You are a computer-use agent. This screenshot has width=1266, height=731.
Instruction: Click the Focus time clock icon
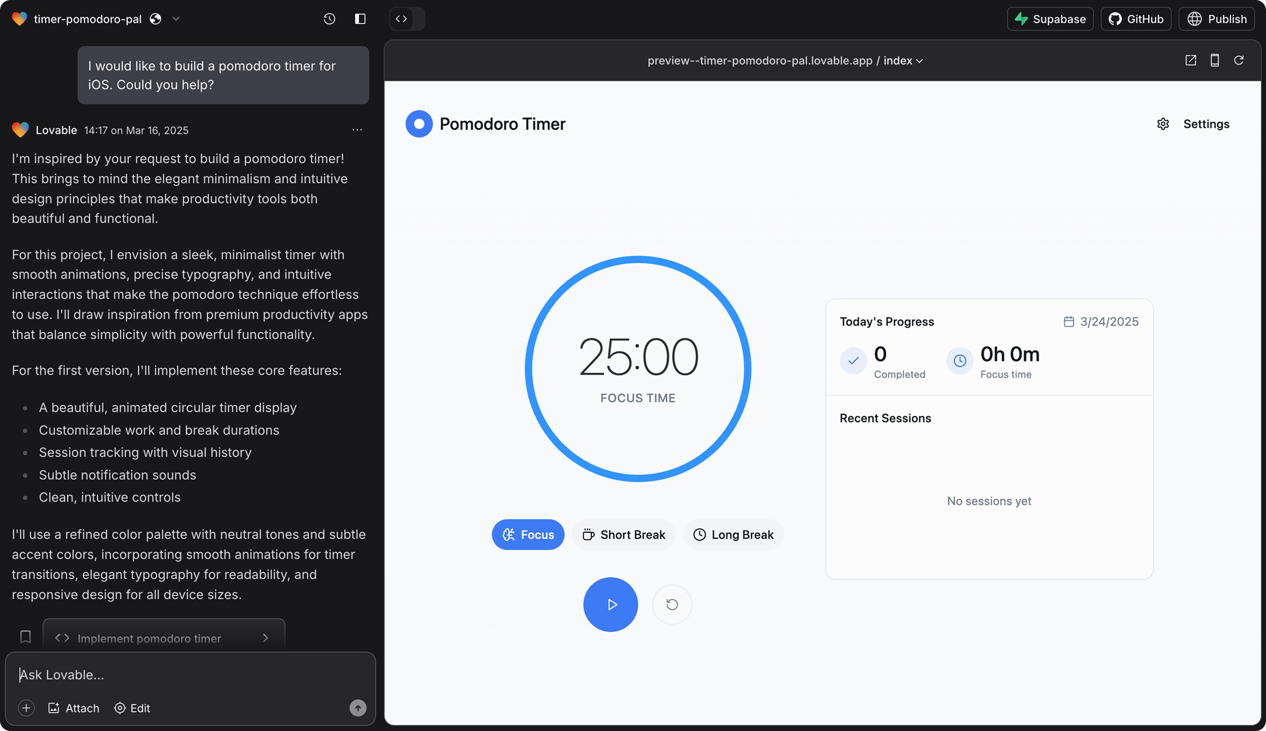960,361
